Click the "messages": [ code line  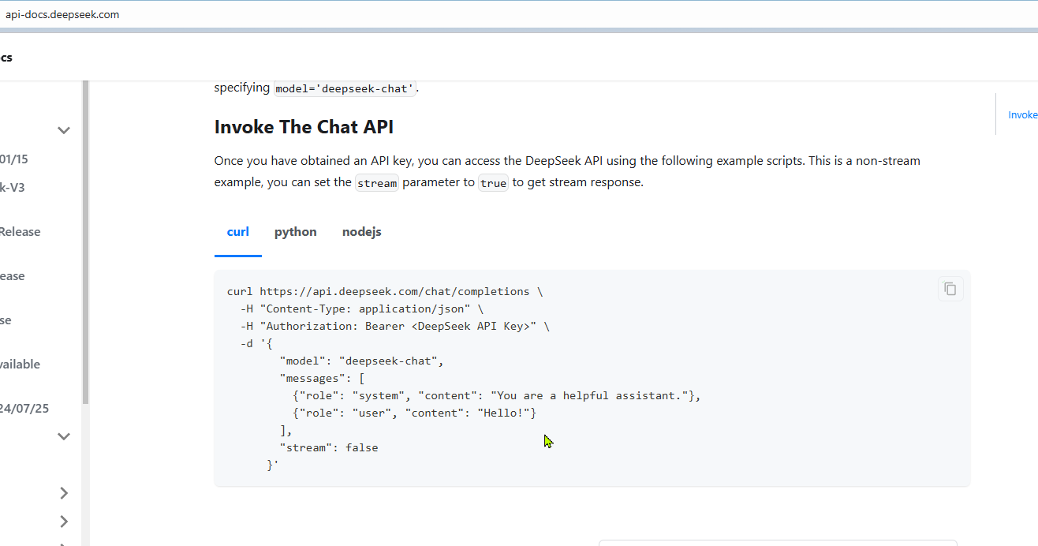323,378
